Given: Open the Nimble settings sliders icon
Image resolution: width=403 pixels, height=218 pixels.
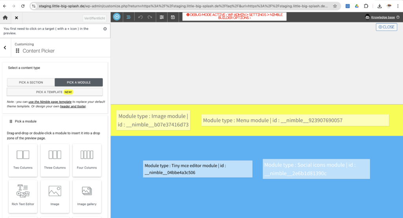Looking at the screenshot, I should pos(162,17).
